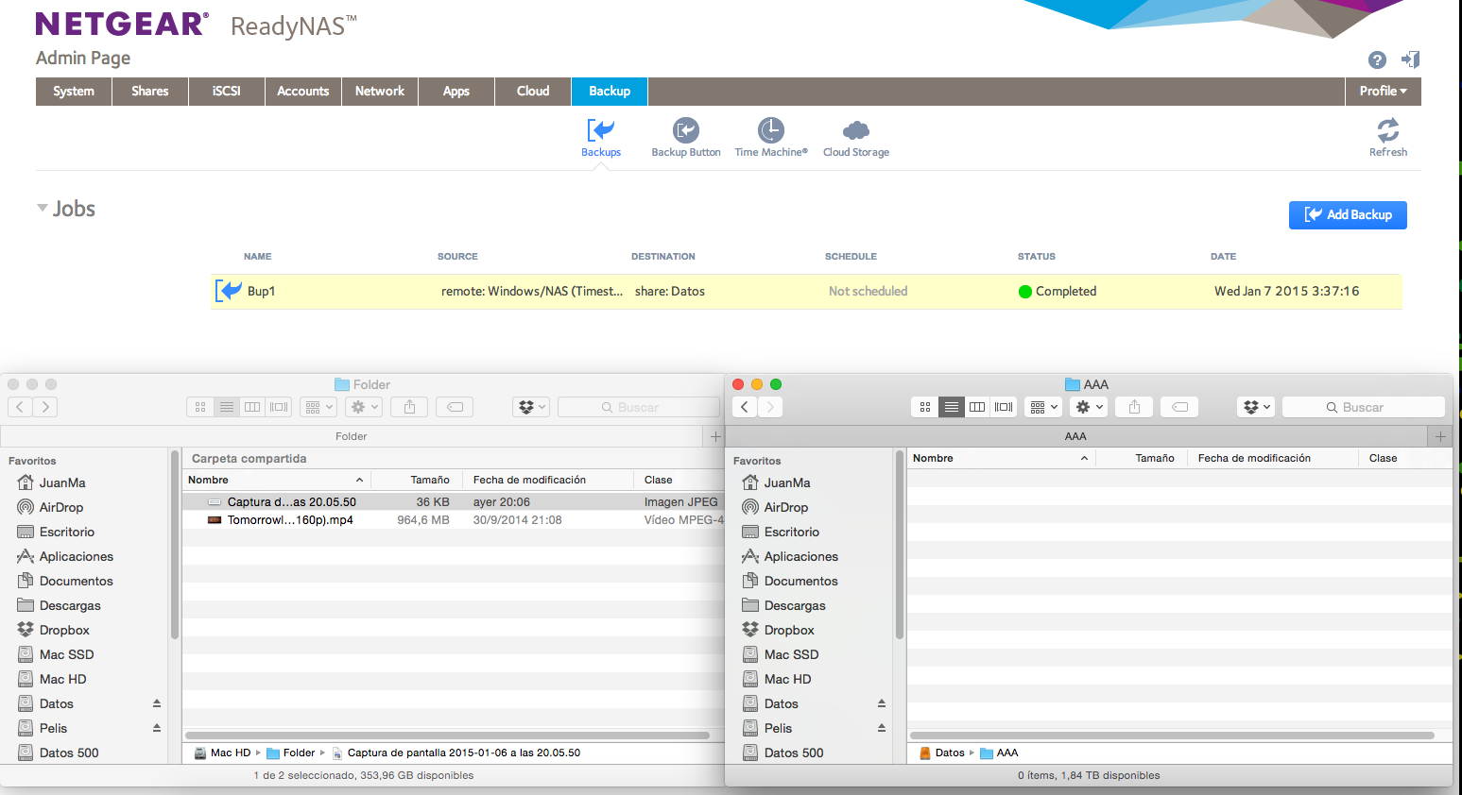The image size is (1462, 795).
Task: Add a new tab in Folder window
Action: (715, 436)
